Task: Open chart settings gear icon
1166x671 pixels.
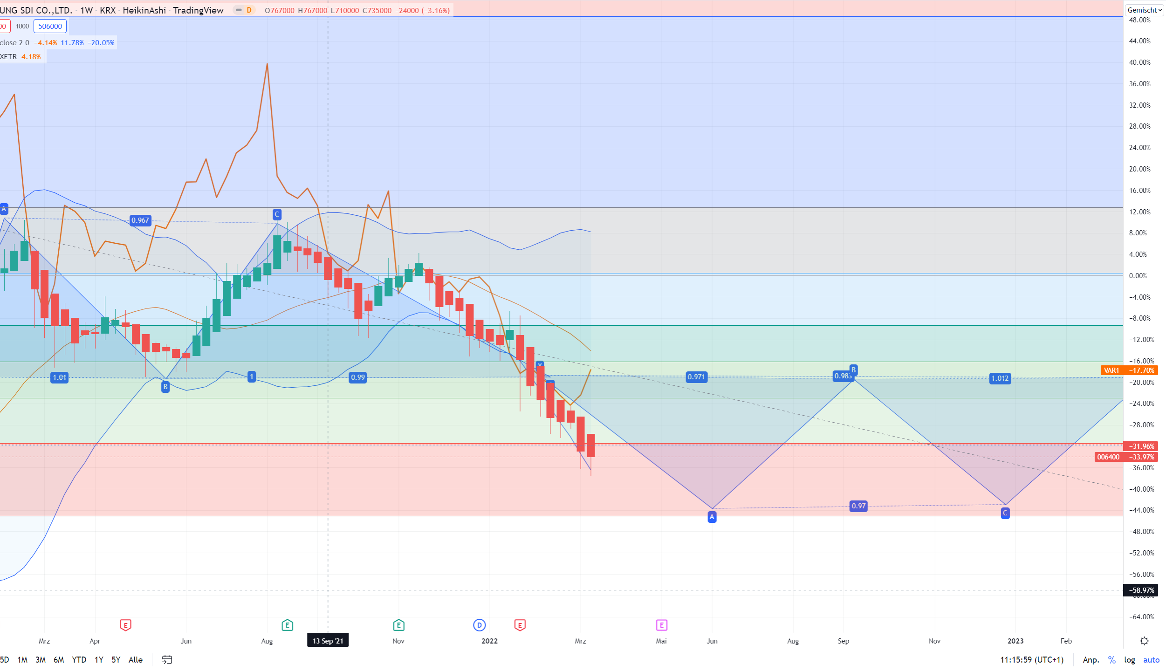Action: click(x=1144, y=641)
